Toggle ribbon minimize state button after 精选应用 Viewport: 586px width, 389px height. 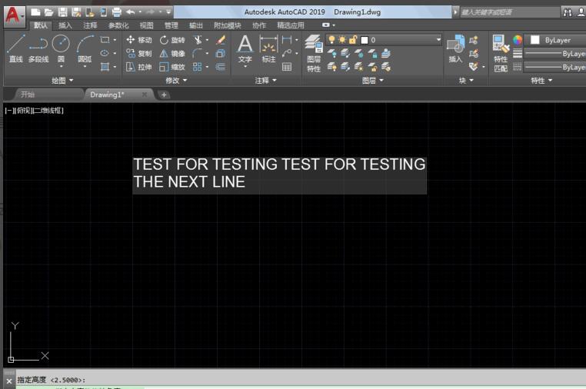tap(326, 25)
